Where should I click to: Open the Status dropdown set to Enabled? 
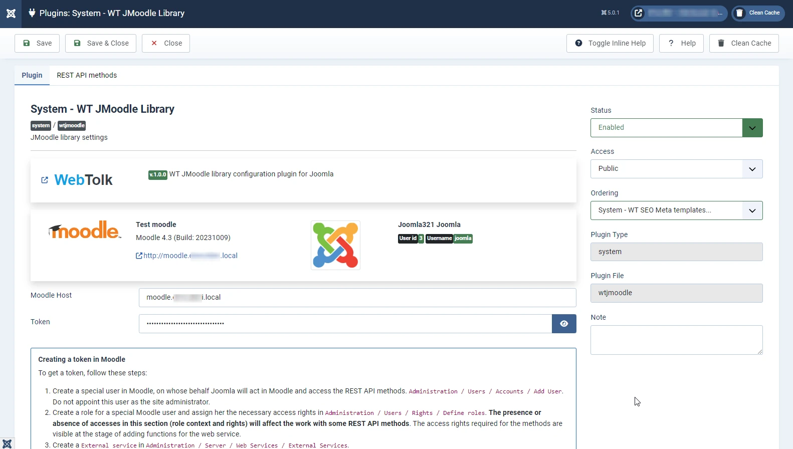676,128
